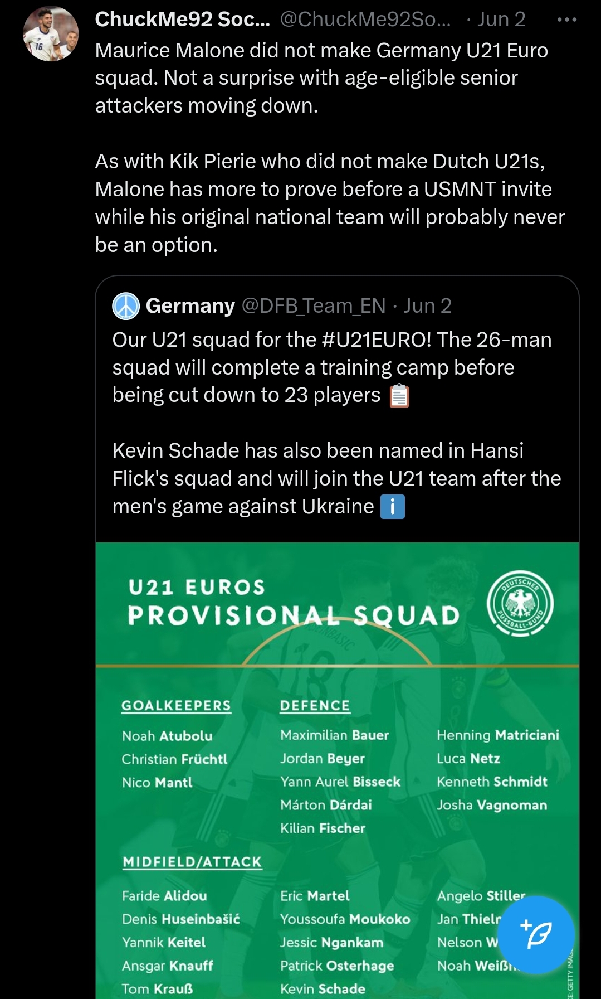Tap the compose new tweet floating button
The image size is (601, 999).
coord(536,935)
